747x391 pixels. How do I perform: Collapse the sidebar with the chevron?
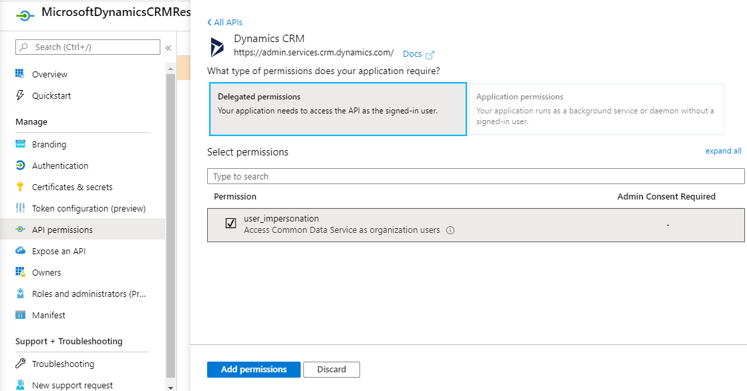click(x=168, y=48)
